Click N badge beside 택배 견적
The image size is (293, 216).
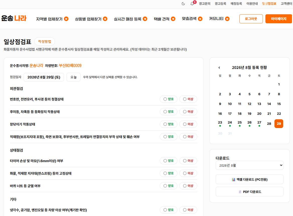173,19
